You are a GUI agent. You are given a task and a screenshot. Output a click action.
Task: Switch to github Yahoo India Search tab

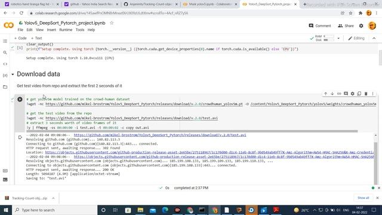[x=91, y=4]
